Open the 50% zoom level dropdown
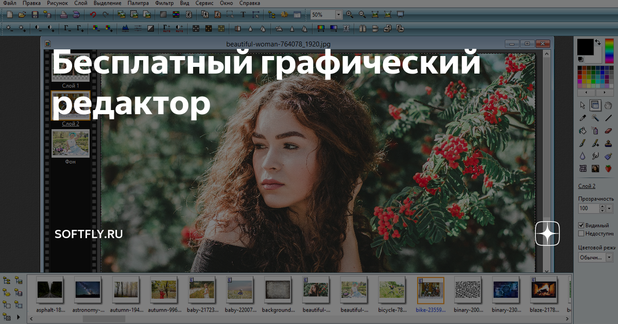Screen dimensions: 618x324 (338, 15)
